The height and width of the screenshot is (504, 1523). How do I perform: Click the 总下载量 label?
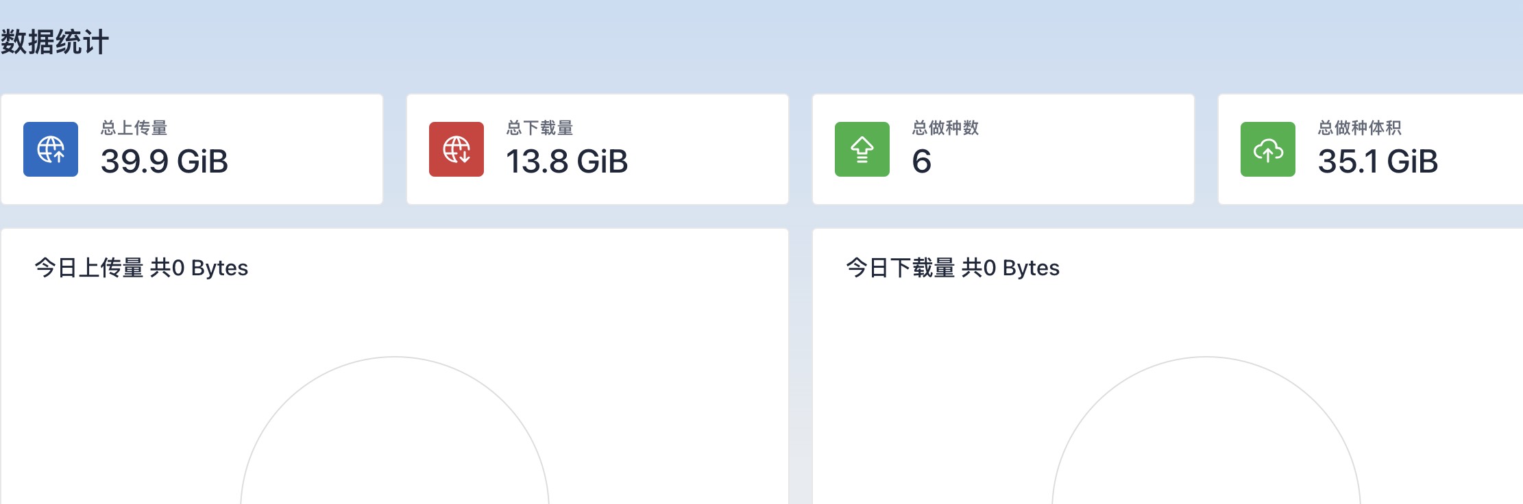coord(540,128)
